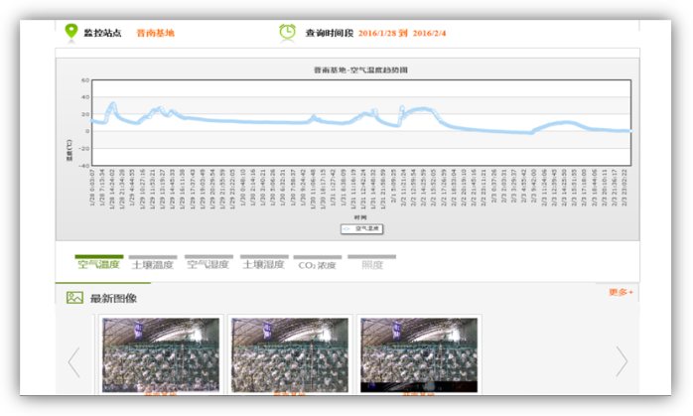The height and width of the screenshot is (416, 693).
Task: Click the start date 2016/1/28
Action: 377,33
